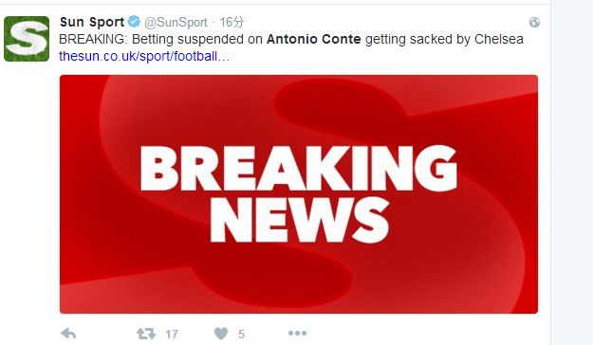Like the tweet with heart icon
The width and height of the screenshot is (593, 345).
[x=221, y=334]
